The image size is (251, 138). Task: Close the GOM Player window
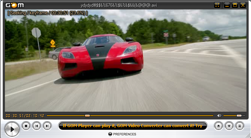(243, 5)
